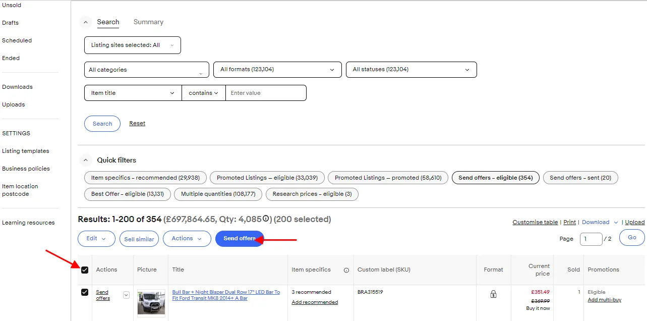Select Send offers – eligible filter
Screen dimensions: 647x321
click(x=496, y=178)
